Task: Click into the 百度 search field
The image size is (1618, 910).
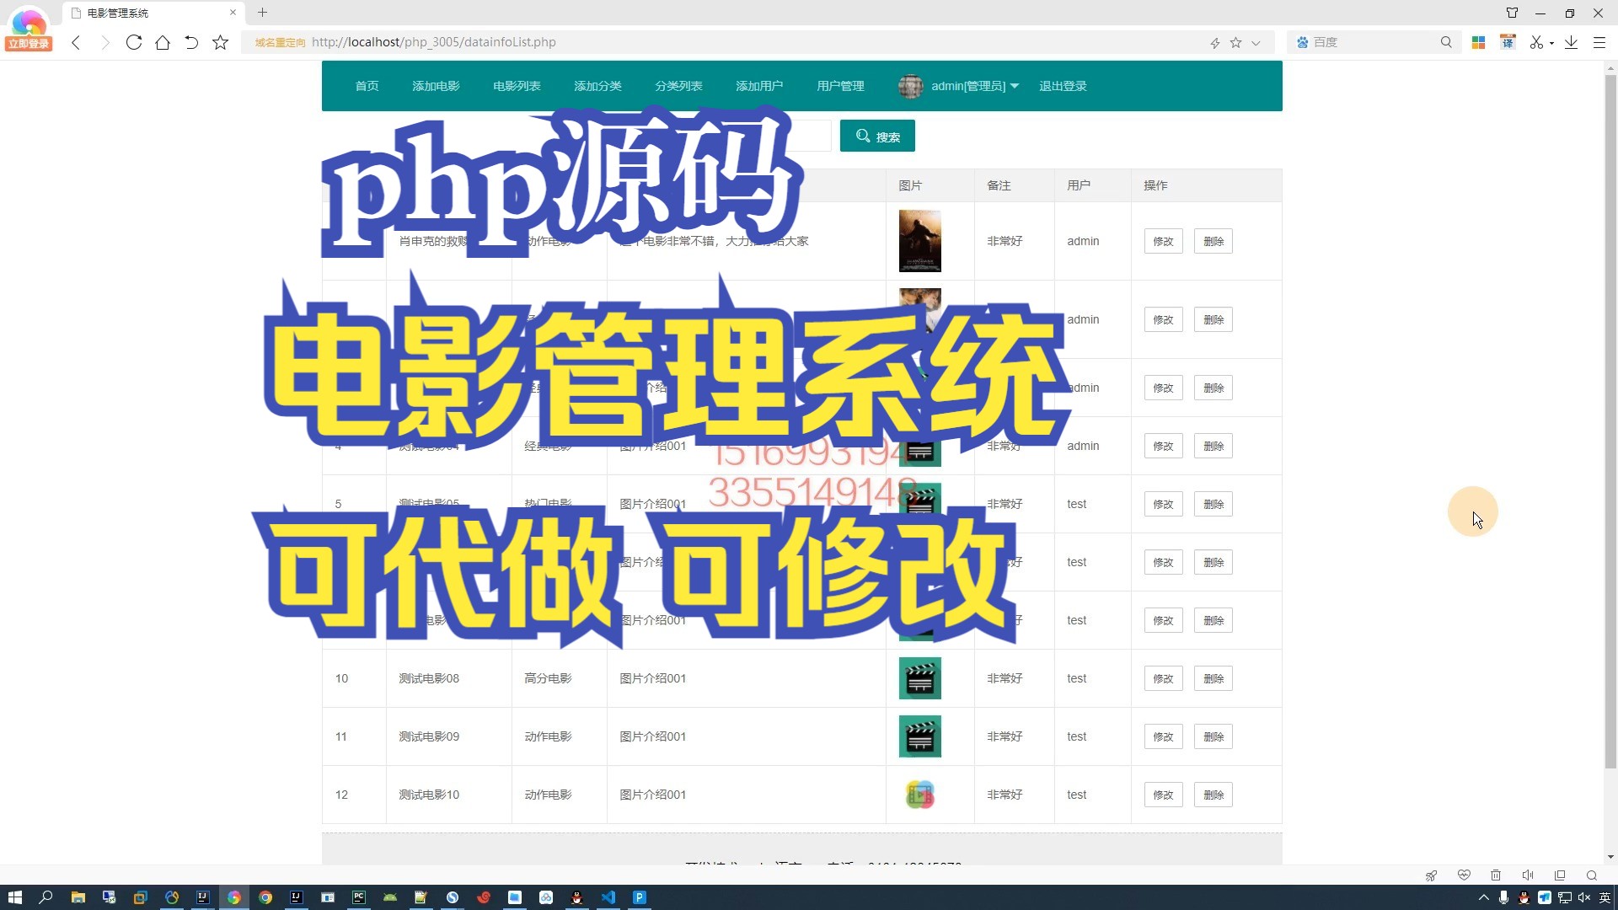Action: [x=1374, y=42]
